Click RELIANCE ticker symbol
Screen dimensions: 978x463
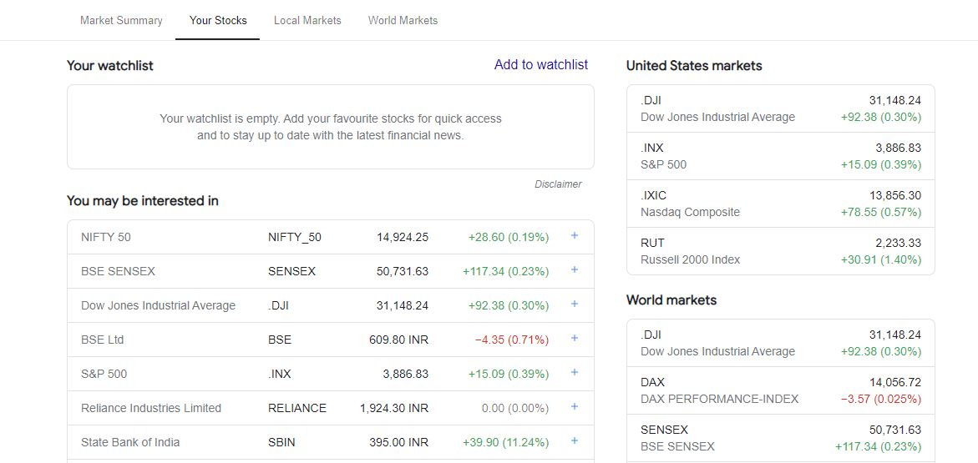coord(296,409)
